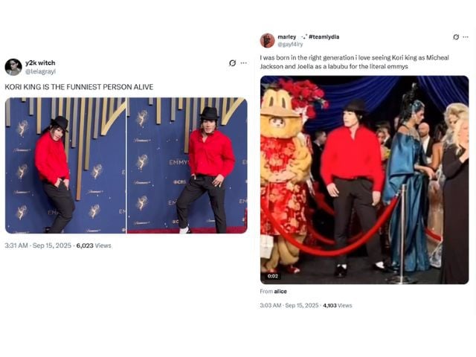
Task: Click the 'From alice' source link
Action: pos(273,292)
